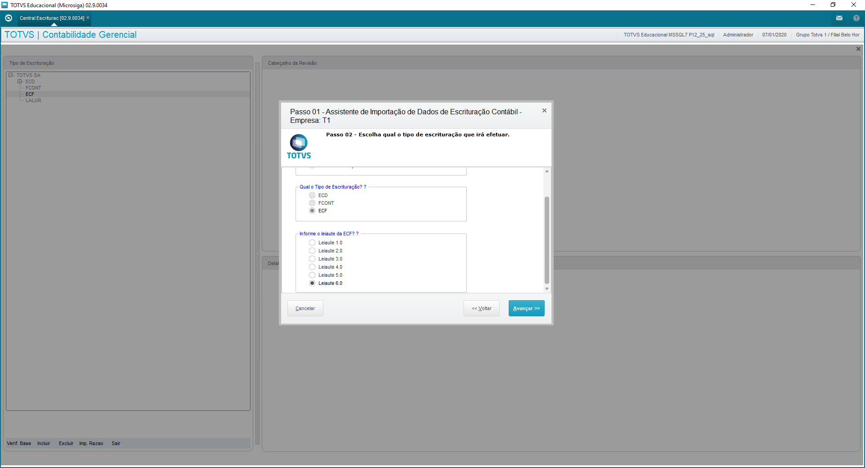Open the help question mark icon
Screen dimensions: 865x468
pyautogui.click(x=856, y=18)
